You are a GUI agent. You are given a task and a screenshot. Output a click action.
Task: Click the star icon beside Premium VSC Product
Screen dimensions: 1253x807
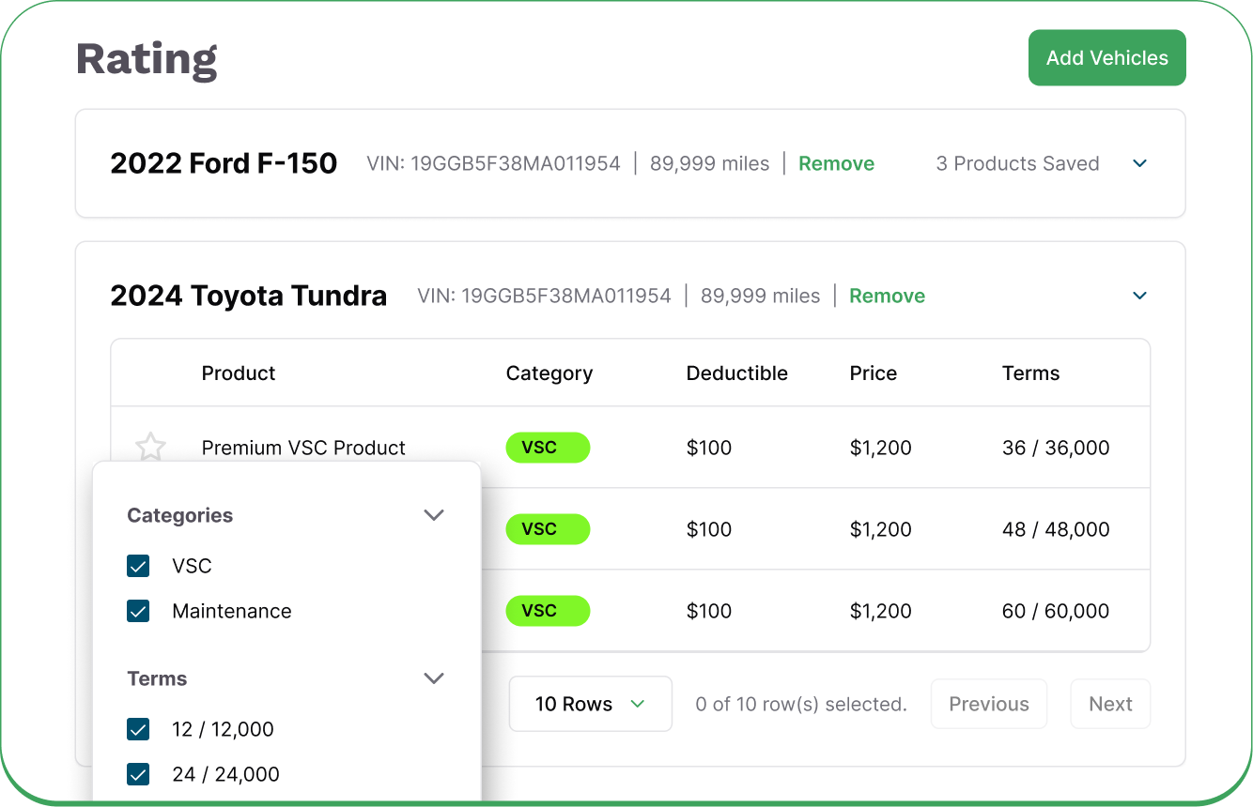coord(150,447)
